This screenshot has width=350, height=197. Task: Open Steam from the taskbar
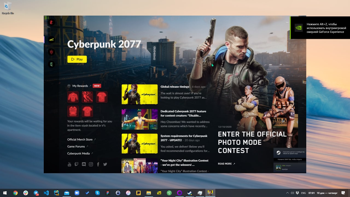tap(190, 193)
